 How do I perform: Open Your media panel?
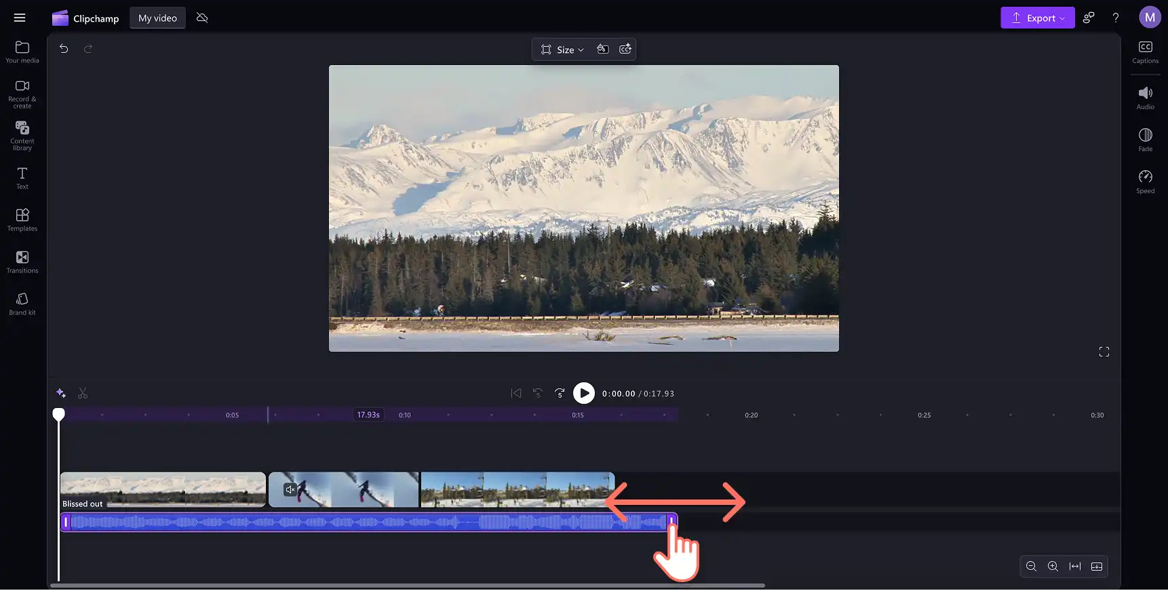[x=22, y=52]
